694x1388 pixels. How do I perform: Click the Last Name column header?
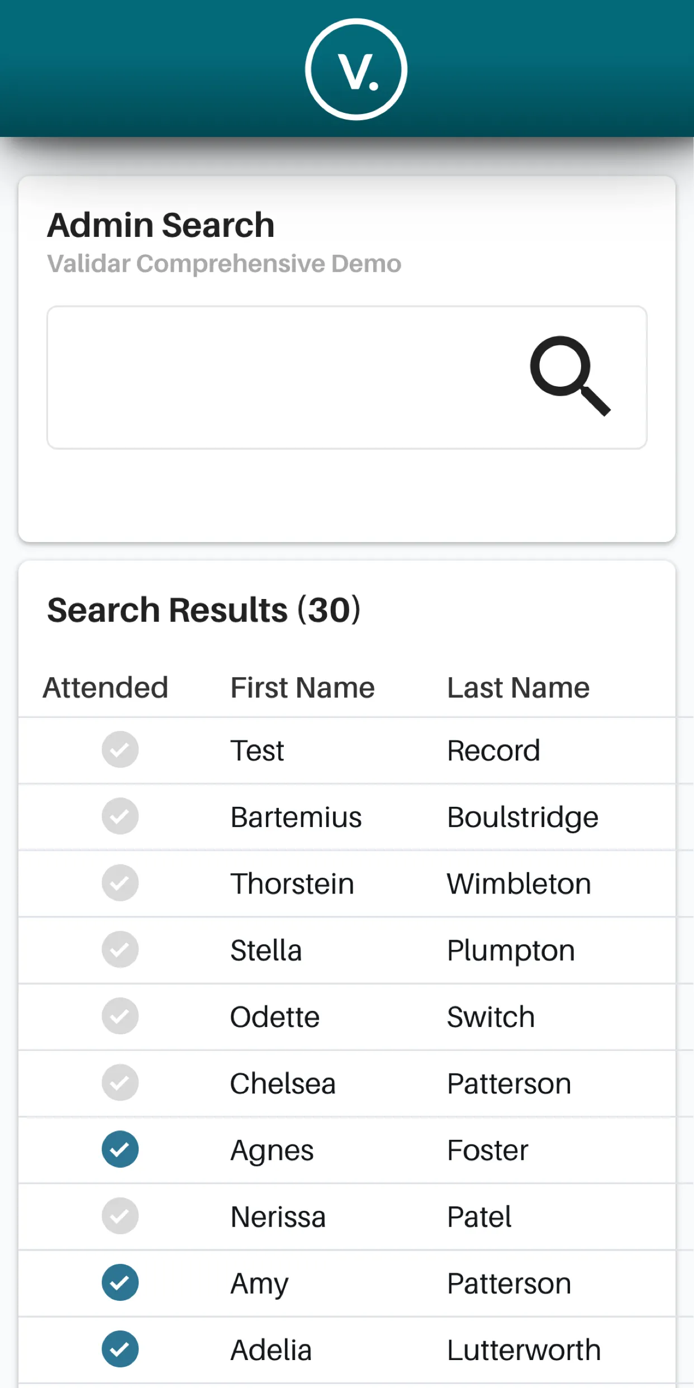pyautogui.click(x=518, y=687)
